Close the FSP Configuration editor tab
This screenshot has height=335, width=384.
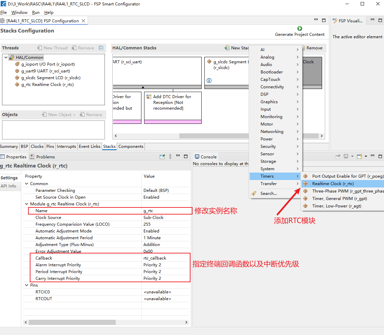click(83, 21)
